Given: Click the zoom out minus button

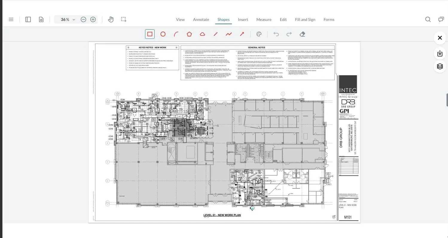Looking at the screenshot, I should (83, 19).
